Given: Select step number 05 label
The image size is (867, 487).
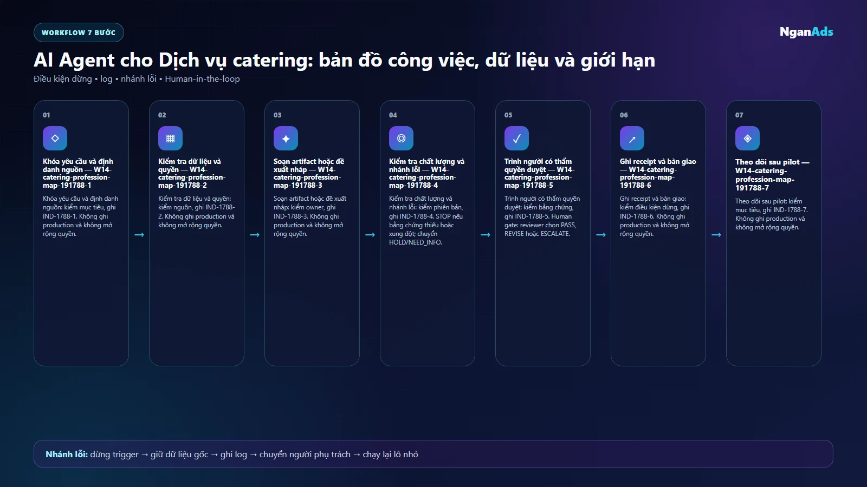Looking at the screenshot, I should coord(508,115).
